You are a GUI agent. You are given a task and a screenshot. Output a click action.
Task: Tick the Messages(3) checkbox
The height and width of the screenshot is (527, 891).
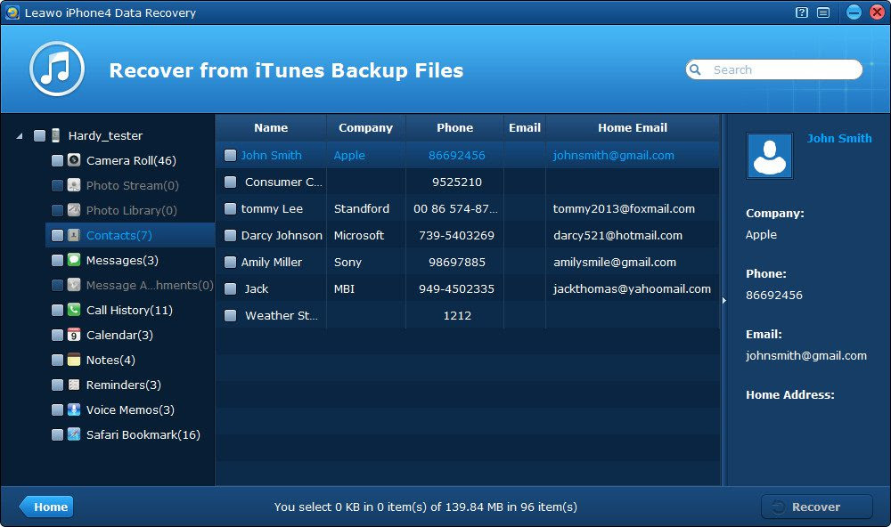coord(57,261)
